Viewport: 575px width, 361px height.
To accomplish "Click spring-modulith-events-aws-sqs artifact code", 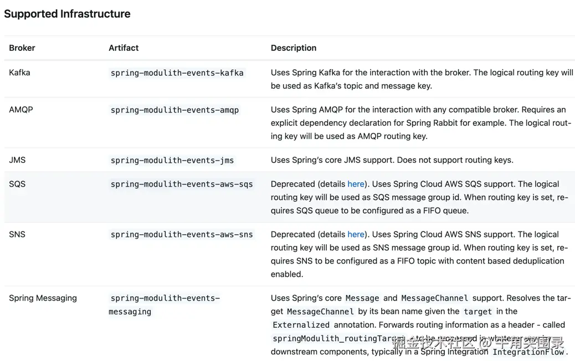I will (x=181, y=184).
